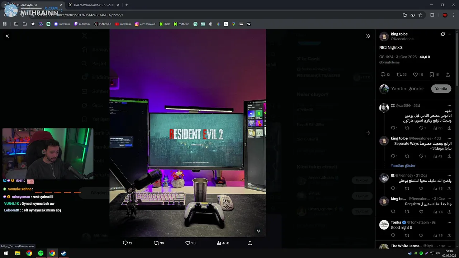Open the more options menu for the main post

pos(449,34)
